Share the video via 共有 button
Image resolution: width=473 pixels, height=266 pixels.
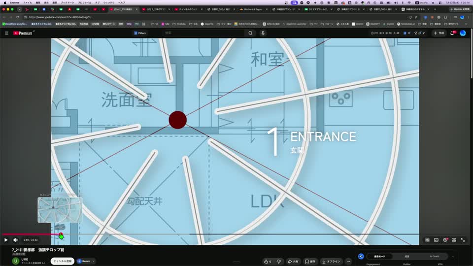click(x=293, y=262)
